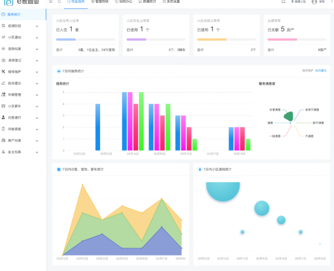Screen dimensions: 334x271
Task: Open the 系统设置 top tab
Action: click(171, 2)
